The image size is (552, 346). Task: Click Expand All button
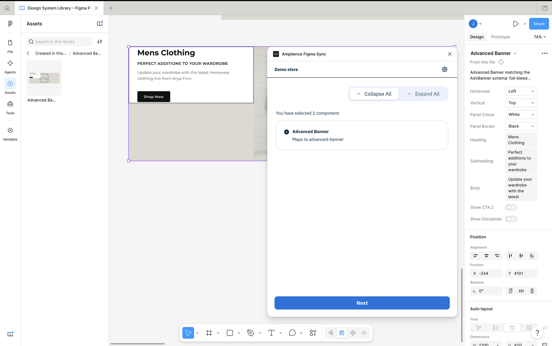pyautogui.click(x=423, y=94)
